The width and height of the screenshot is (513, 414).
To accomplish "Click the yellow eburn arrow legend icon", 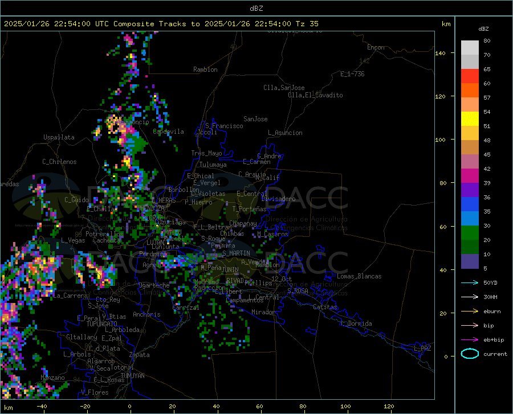I will [470, 311].
